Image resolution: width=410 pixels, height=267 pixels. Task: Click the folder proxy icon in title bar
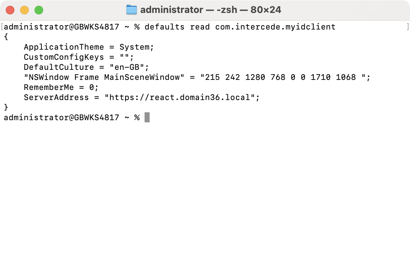tap(132, 10)
